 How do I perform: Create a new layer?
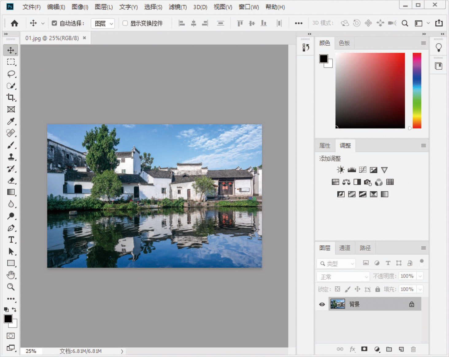click(x=401, y=349)
